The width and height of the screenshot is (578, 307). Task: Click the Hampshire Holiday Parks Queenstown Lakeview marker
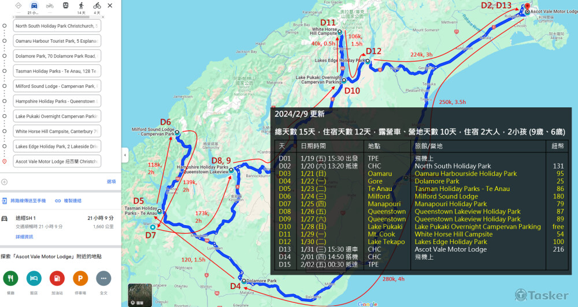231,170
